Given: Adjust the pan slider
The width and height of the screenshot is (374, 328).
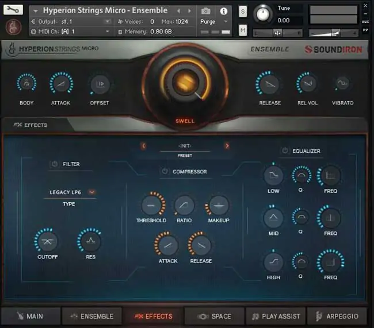Looking at the screenshot, I should pyautogui.click(x=278, y=33).
